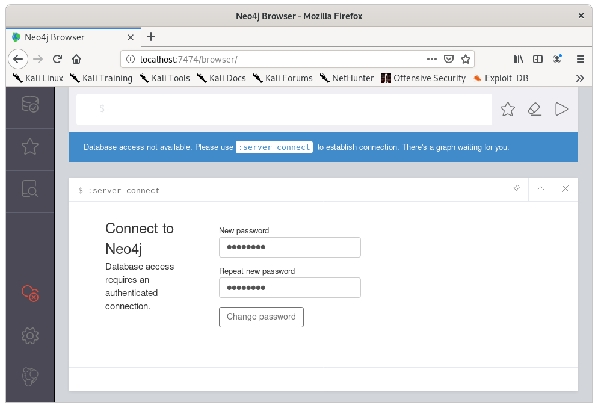
Task: Bookmark this page with star
Action: click(x=465, y=59)
